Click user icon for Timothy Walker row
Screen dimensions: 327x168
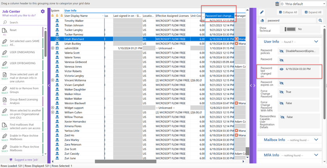tap(57, 21)
